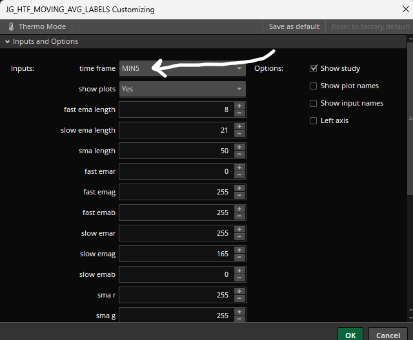Increase the slow emag value
This screenshot has width=413, height=340.
(x=239, y=250)
